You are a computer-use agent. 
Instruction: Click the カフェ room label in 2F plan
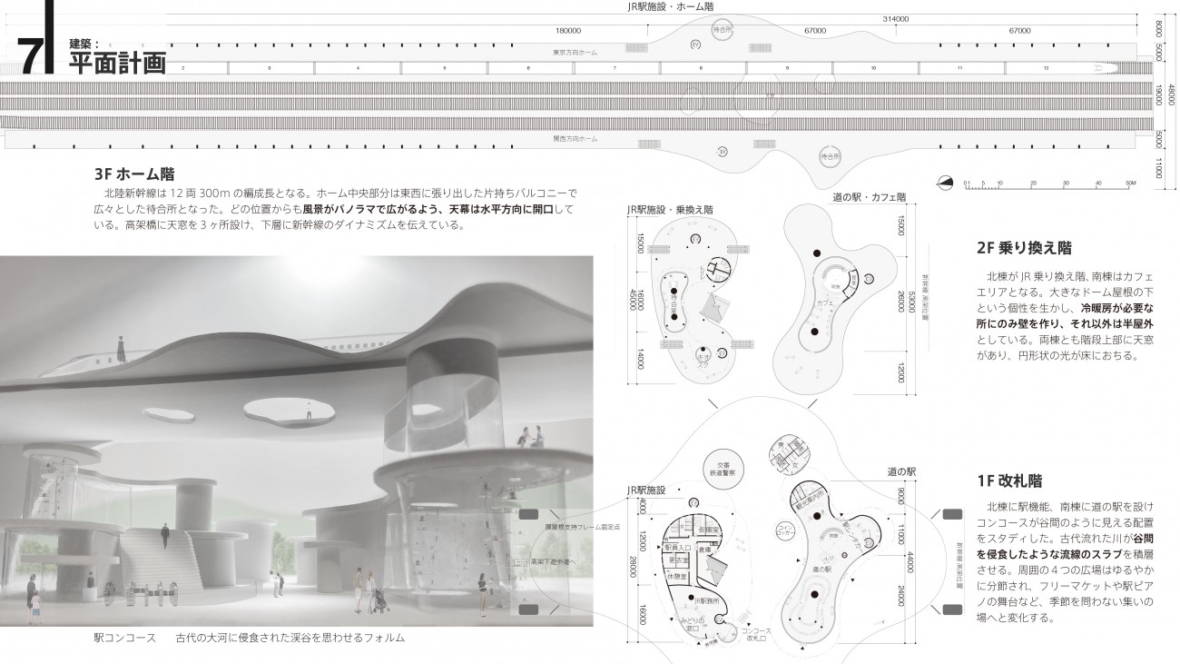pos(824,302)
